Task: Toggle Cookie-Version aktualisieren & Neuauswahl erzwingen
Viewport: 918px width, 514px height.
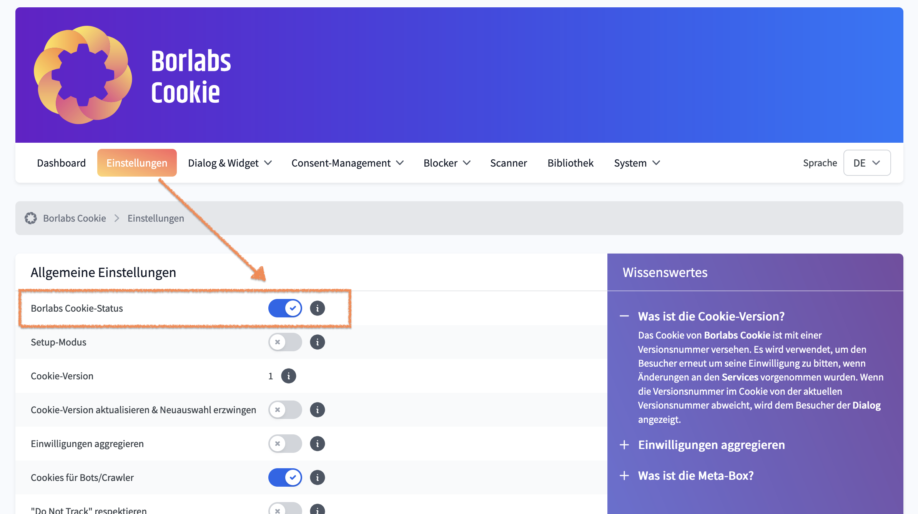Action: (285, 410)
